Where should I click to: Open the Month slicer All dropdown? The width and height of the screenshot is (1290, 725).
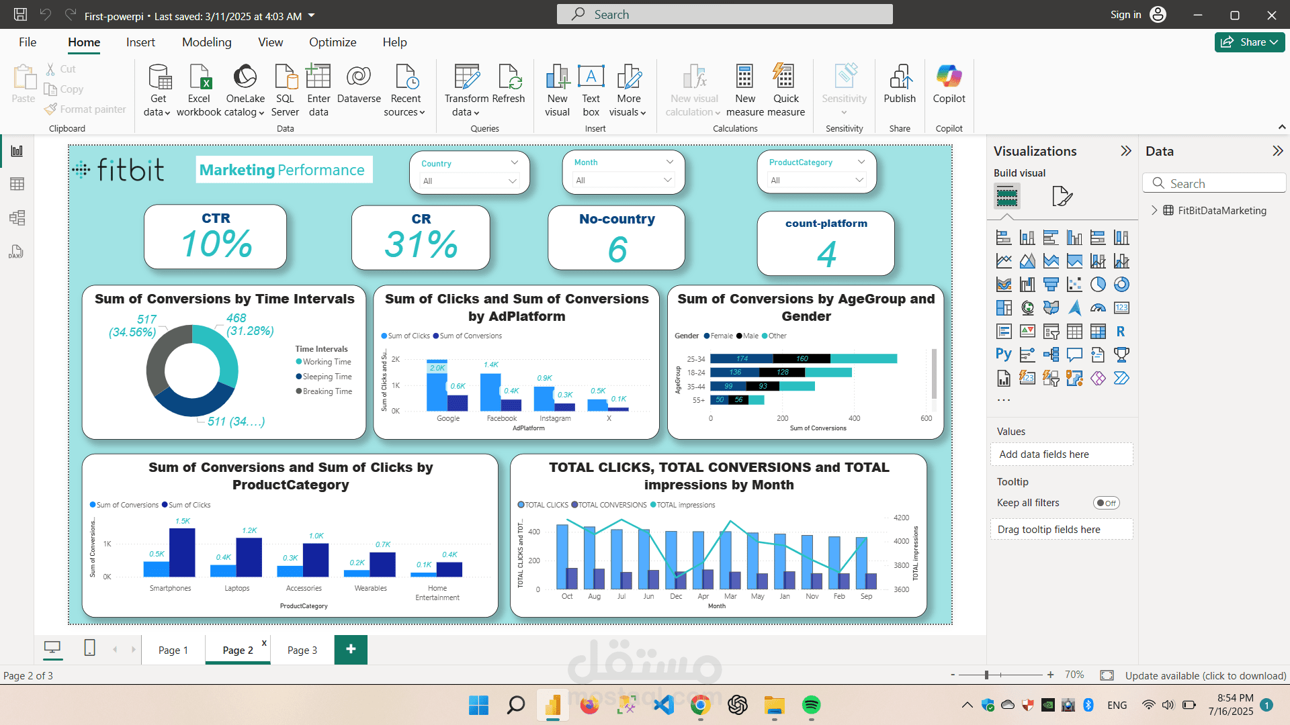point(623,180)
